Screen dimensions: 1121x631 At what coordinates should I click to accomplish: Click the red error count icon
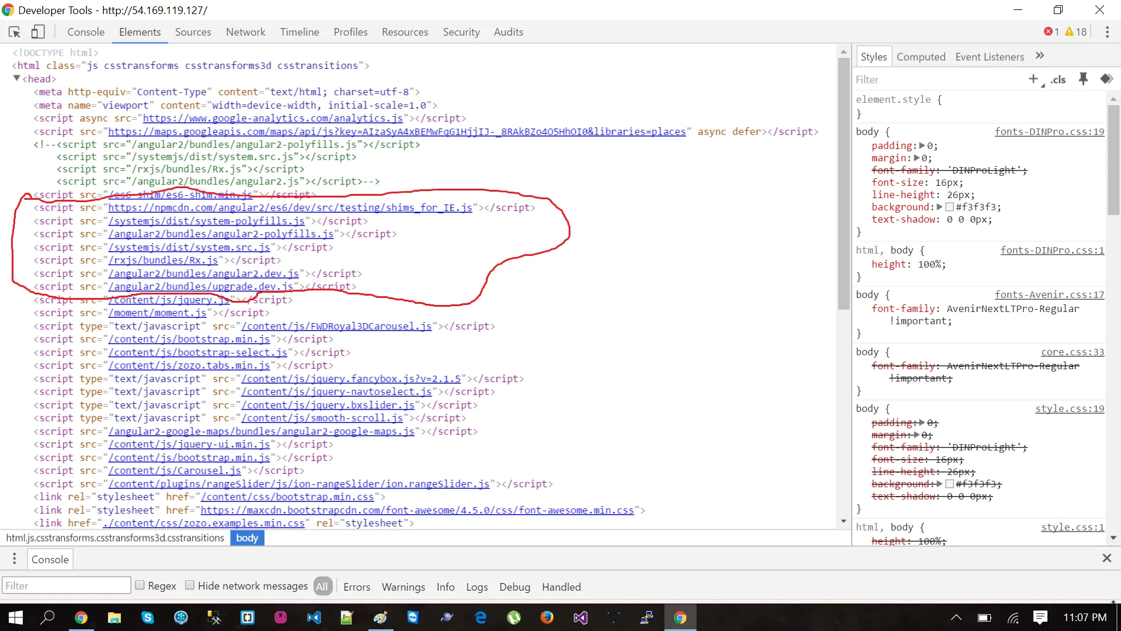tap(1049, 32)
